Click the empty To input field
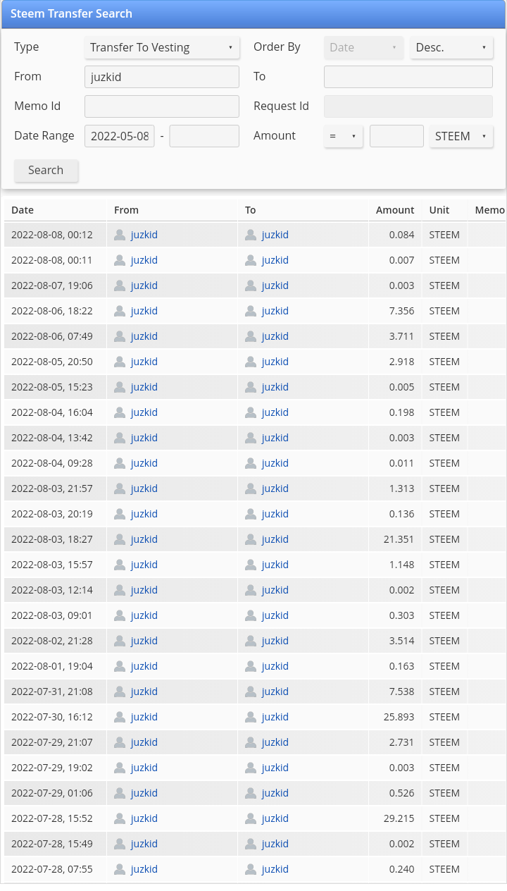This screenshot has width=507, height=891. (408, 77)
